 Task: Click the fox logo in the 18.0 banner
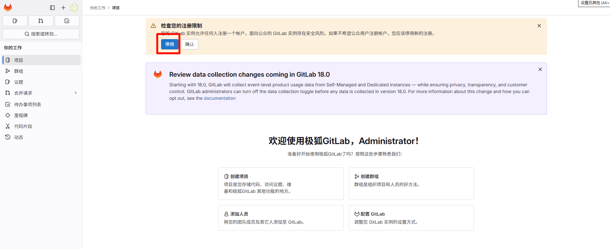tap(158, 74)
